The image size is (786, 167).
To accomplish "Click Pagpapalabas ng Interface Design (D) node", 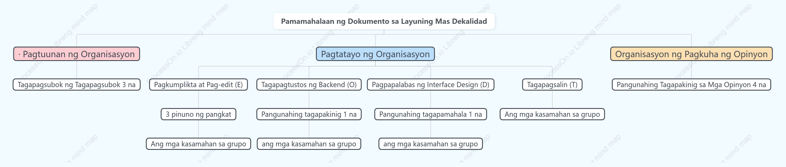I will pos(430,85).
